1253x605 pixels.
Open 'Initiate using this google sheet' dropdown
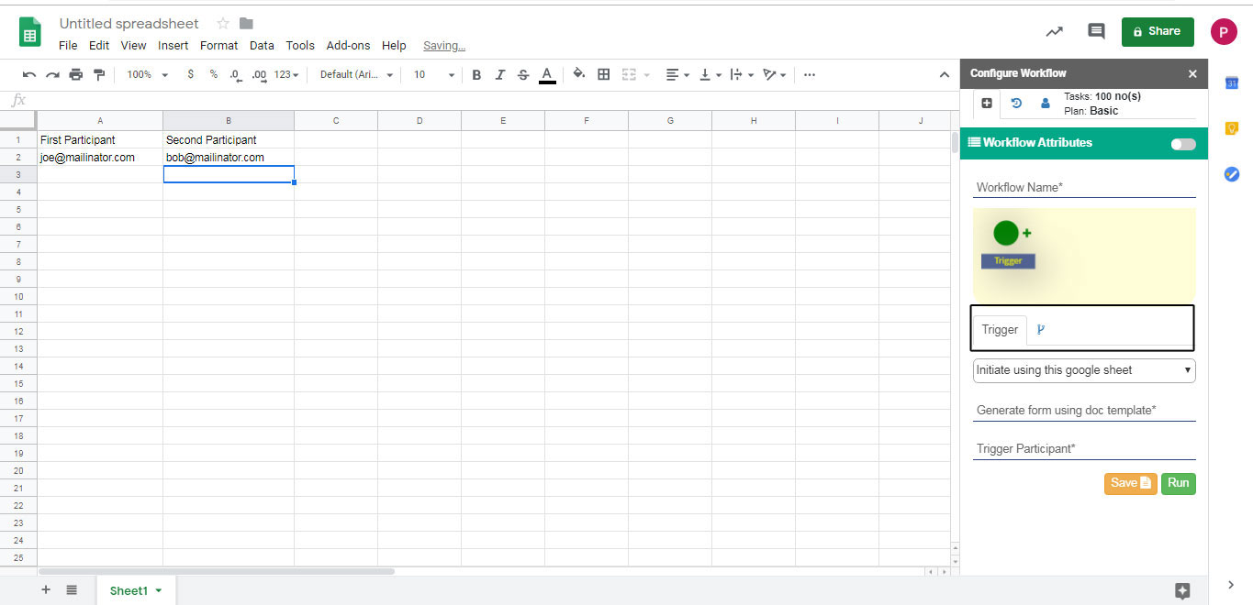point(1084,370)
